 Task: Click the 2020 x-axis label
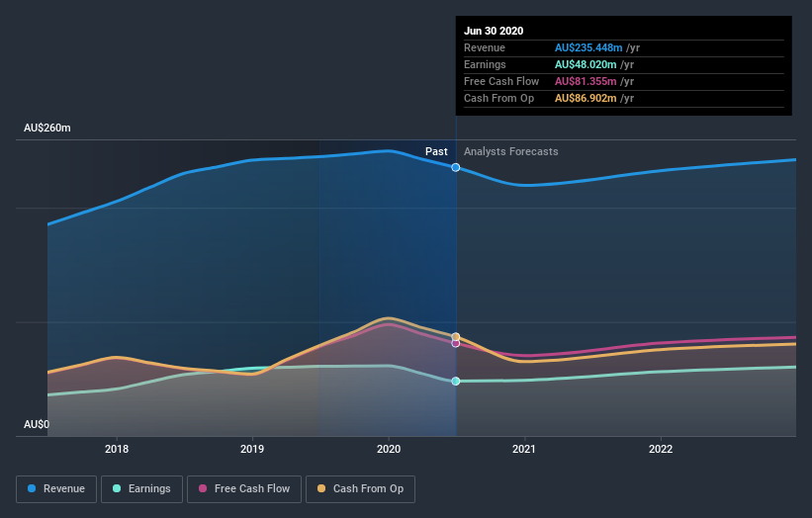click(x=389, y=449)
